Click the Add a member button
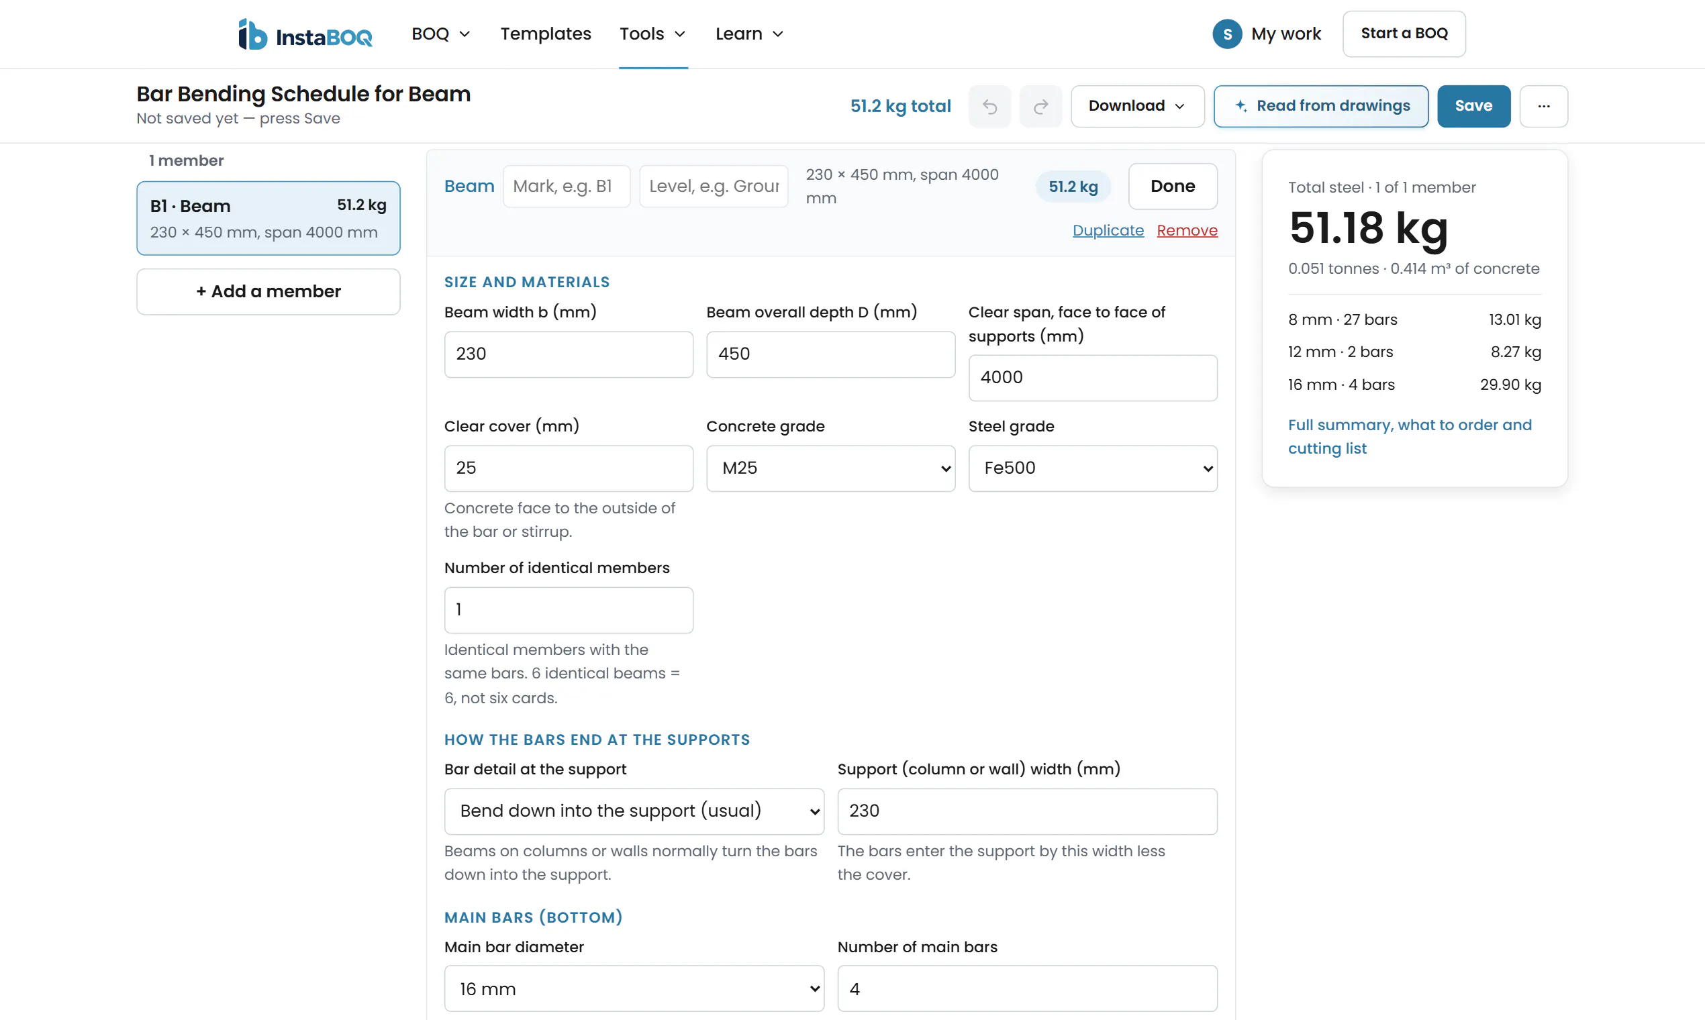1705x1020 pixels. (x=268, y=291)
